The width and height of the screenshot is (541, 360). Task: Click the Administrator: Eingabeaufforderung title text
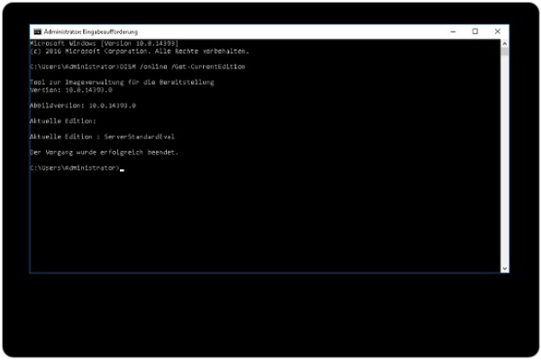click(91, 32)
